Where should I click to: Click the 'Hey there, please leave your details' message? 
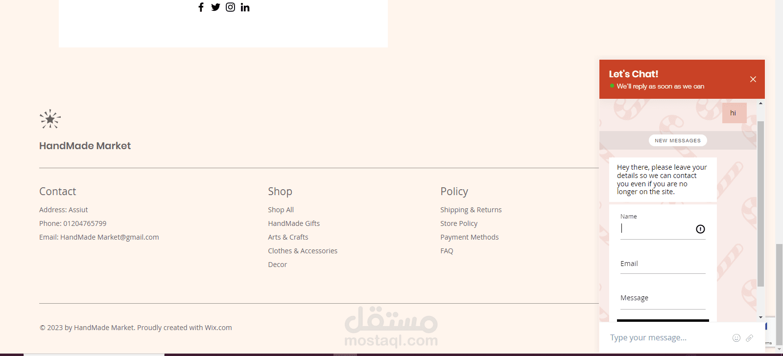663,179
